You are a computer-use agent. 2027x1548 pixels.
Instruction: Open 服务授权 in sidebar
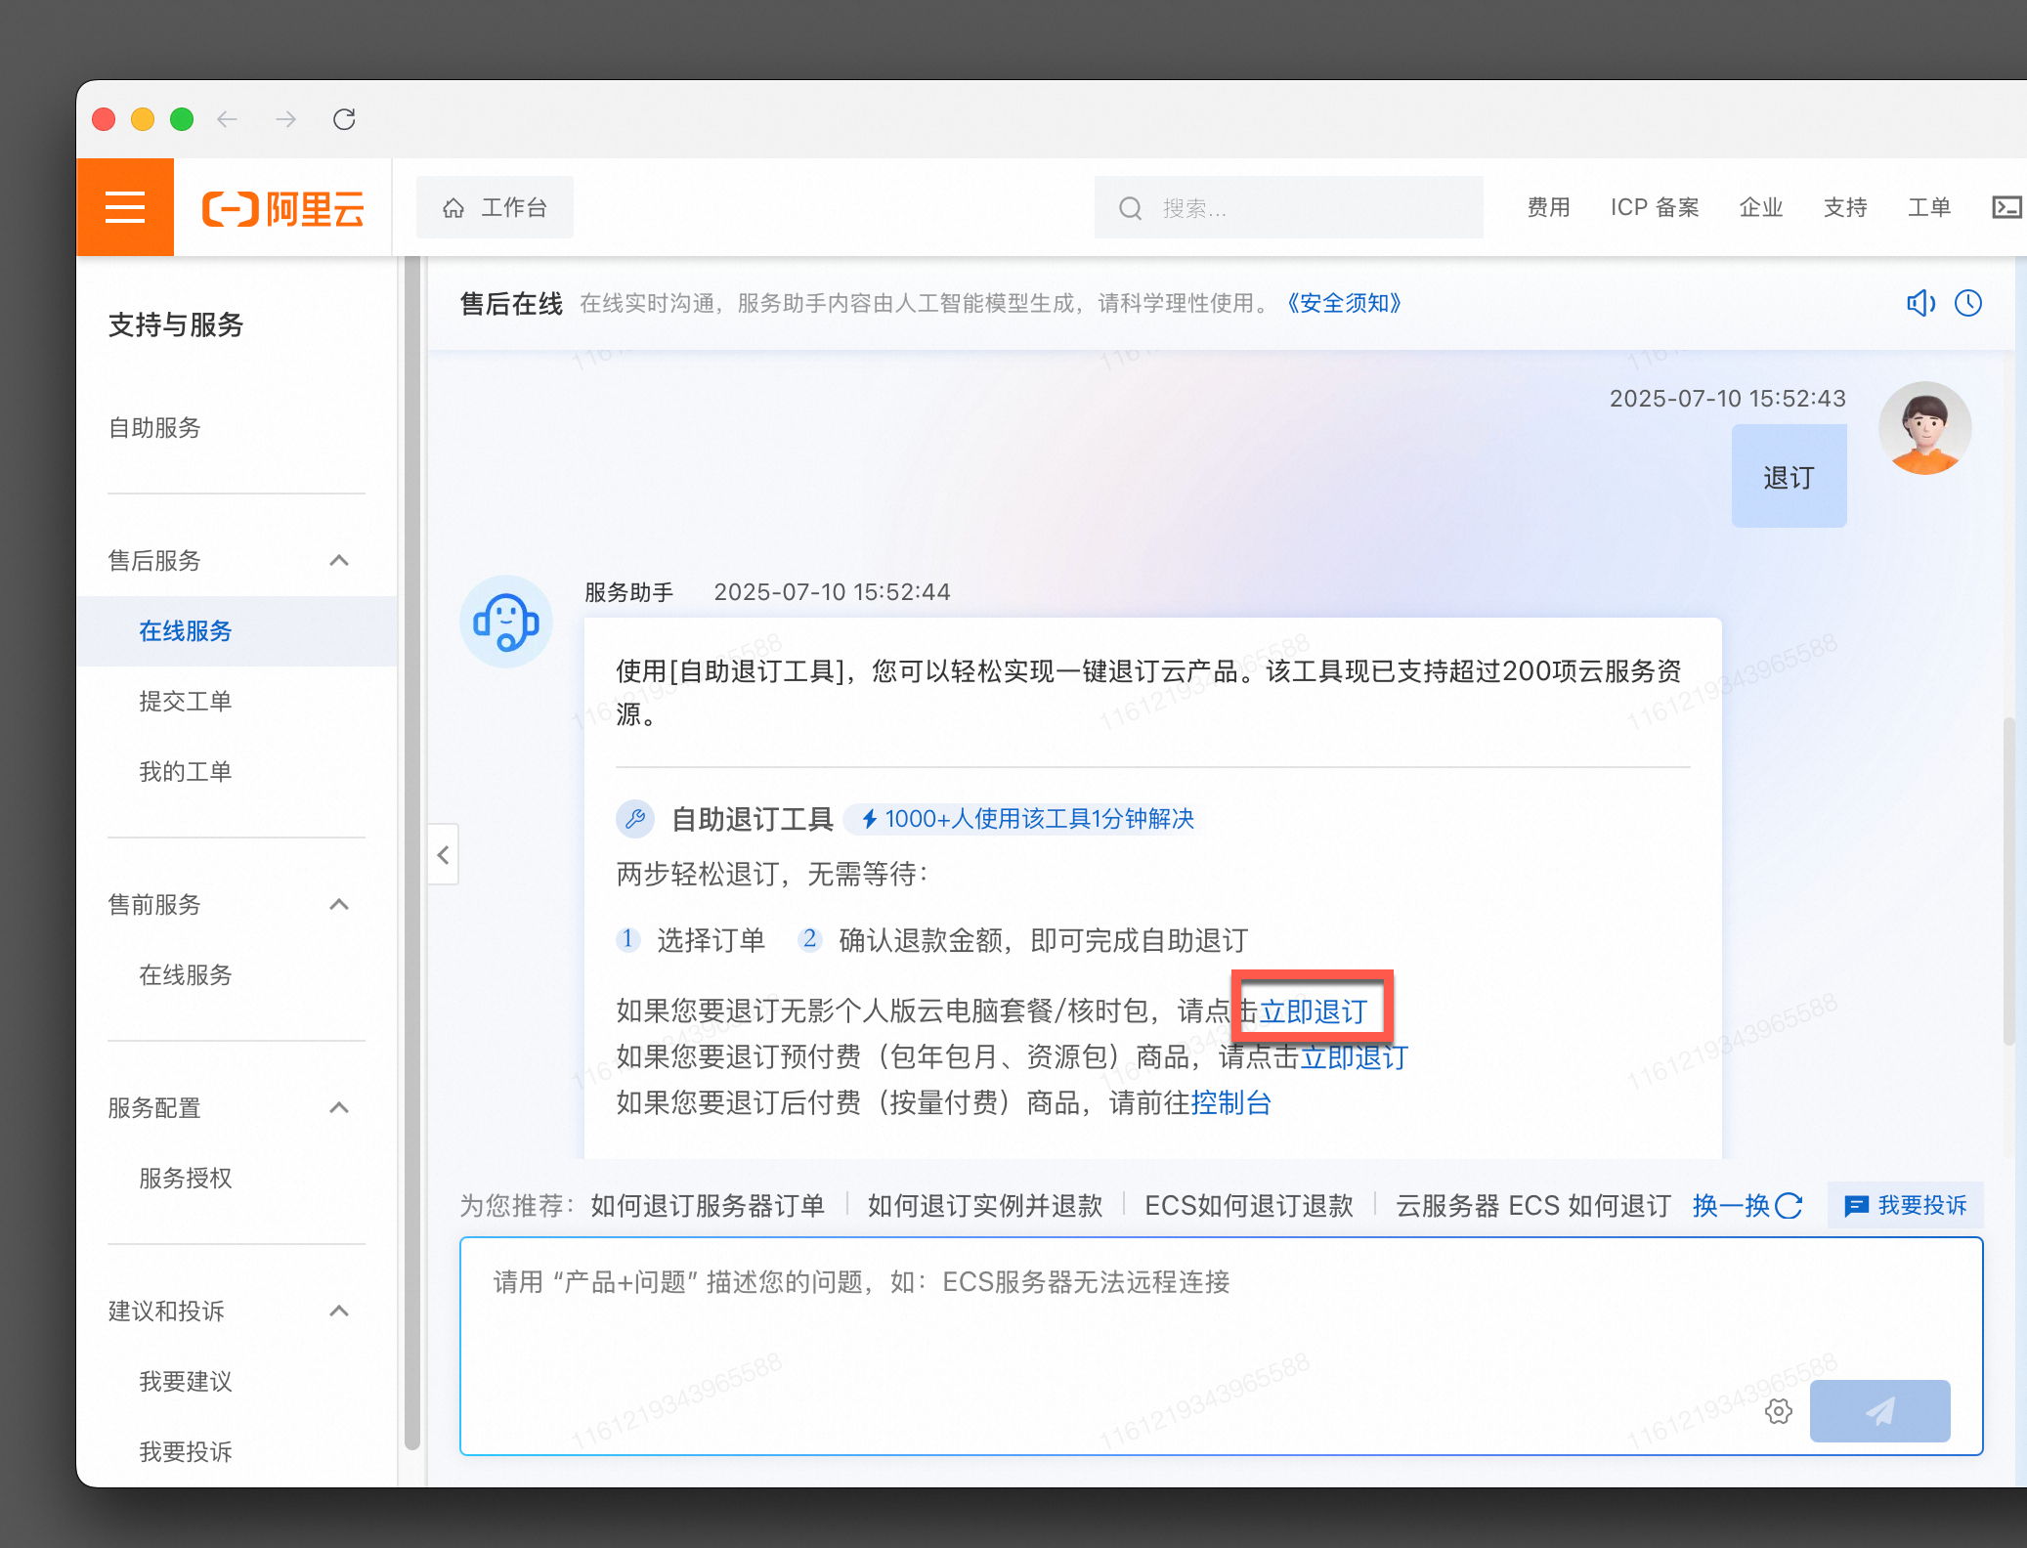[186, 1179]
